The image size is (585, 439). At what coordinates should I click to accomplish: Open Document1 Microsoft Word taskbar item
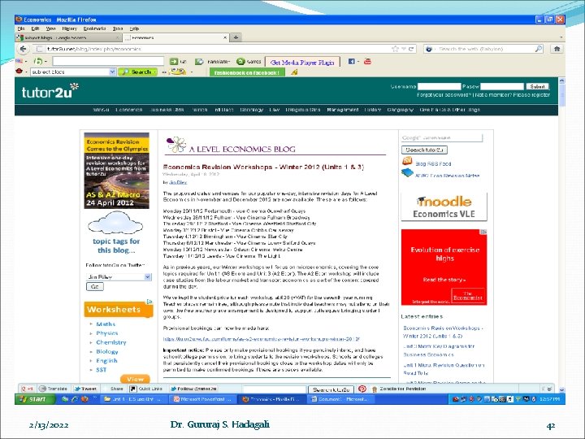tap(340, 399)
